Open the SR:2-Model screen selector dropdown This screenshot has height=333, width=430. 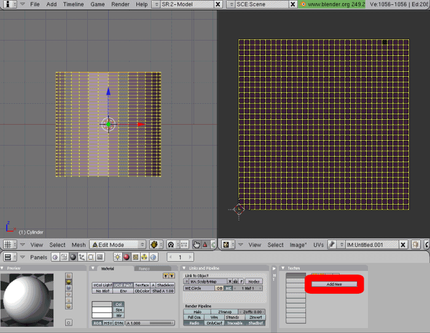pyautogui.click(x=156, y=4)
